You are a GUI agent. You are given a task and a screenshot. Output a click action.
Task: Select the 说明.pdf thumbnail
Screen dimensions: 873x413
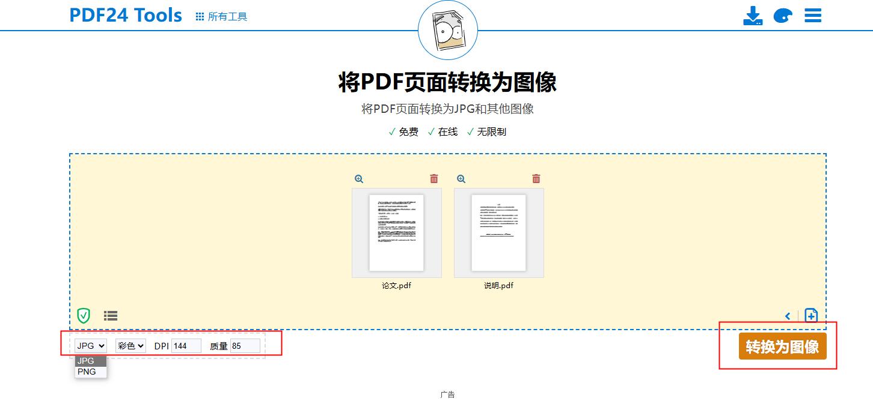pos(498,233)
